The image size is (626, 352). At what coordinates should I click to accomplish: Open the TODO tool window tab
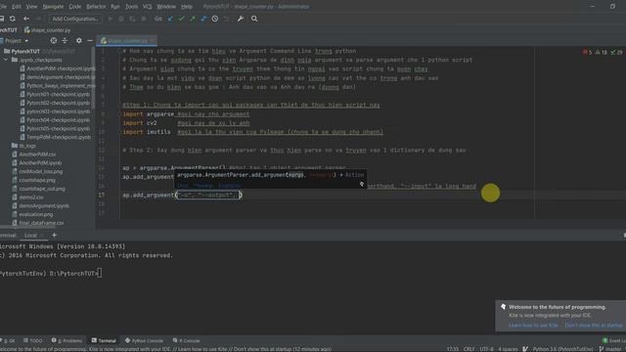coord(32,340)
